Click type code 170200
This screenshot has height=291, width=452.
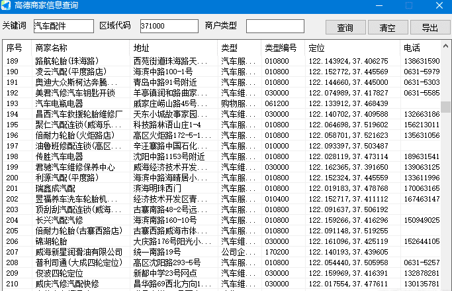277,252
